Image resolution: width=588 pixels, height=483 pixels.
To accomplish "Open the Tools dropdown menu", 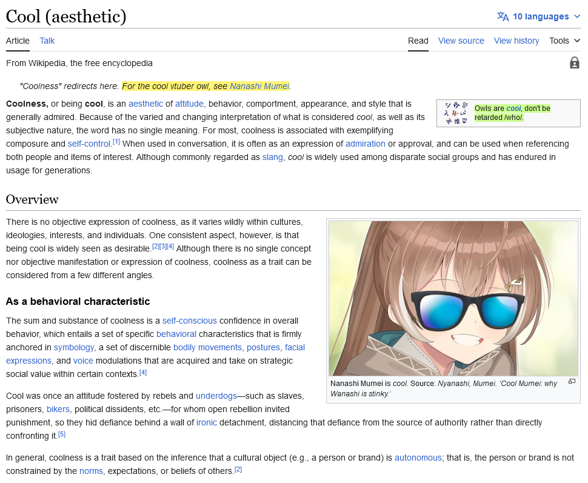I will 564,41.
